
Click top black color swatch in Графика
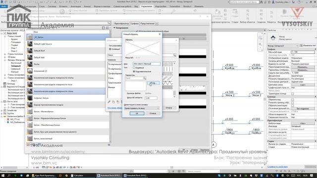click(x=193, y=57)
